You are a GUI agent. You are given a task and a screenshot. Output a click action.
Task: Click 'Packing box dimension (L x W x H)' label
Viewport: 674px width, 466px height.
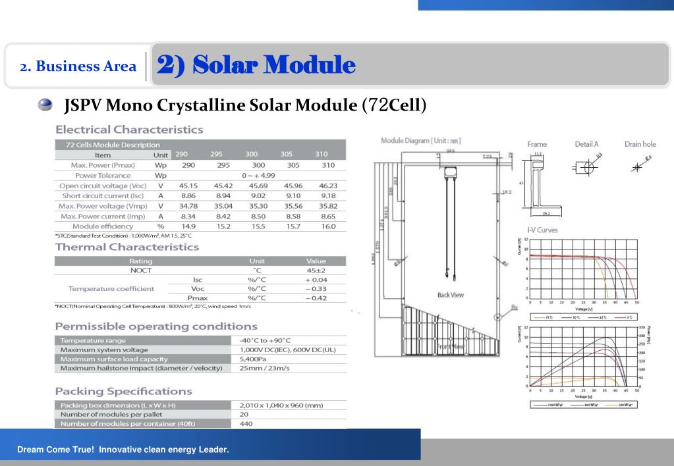[118, 405]
